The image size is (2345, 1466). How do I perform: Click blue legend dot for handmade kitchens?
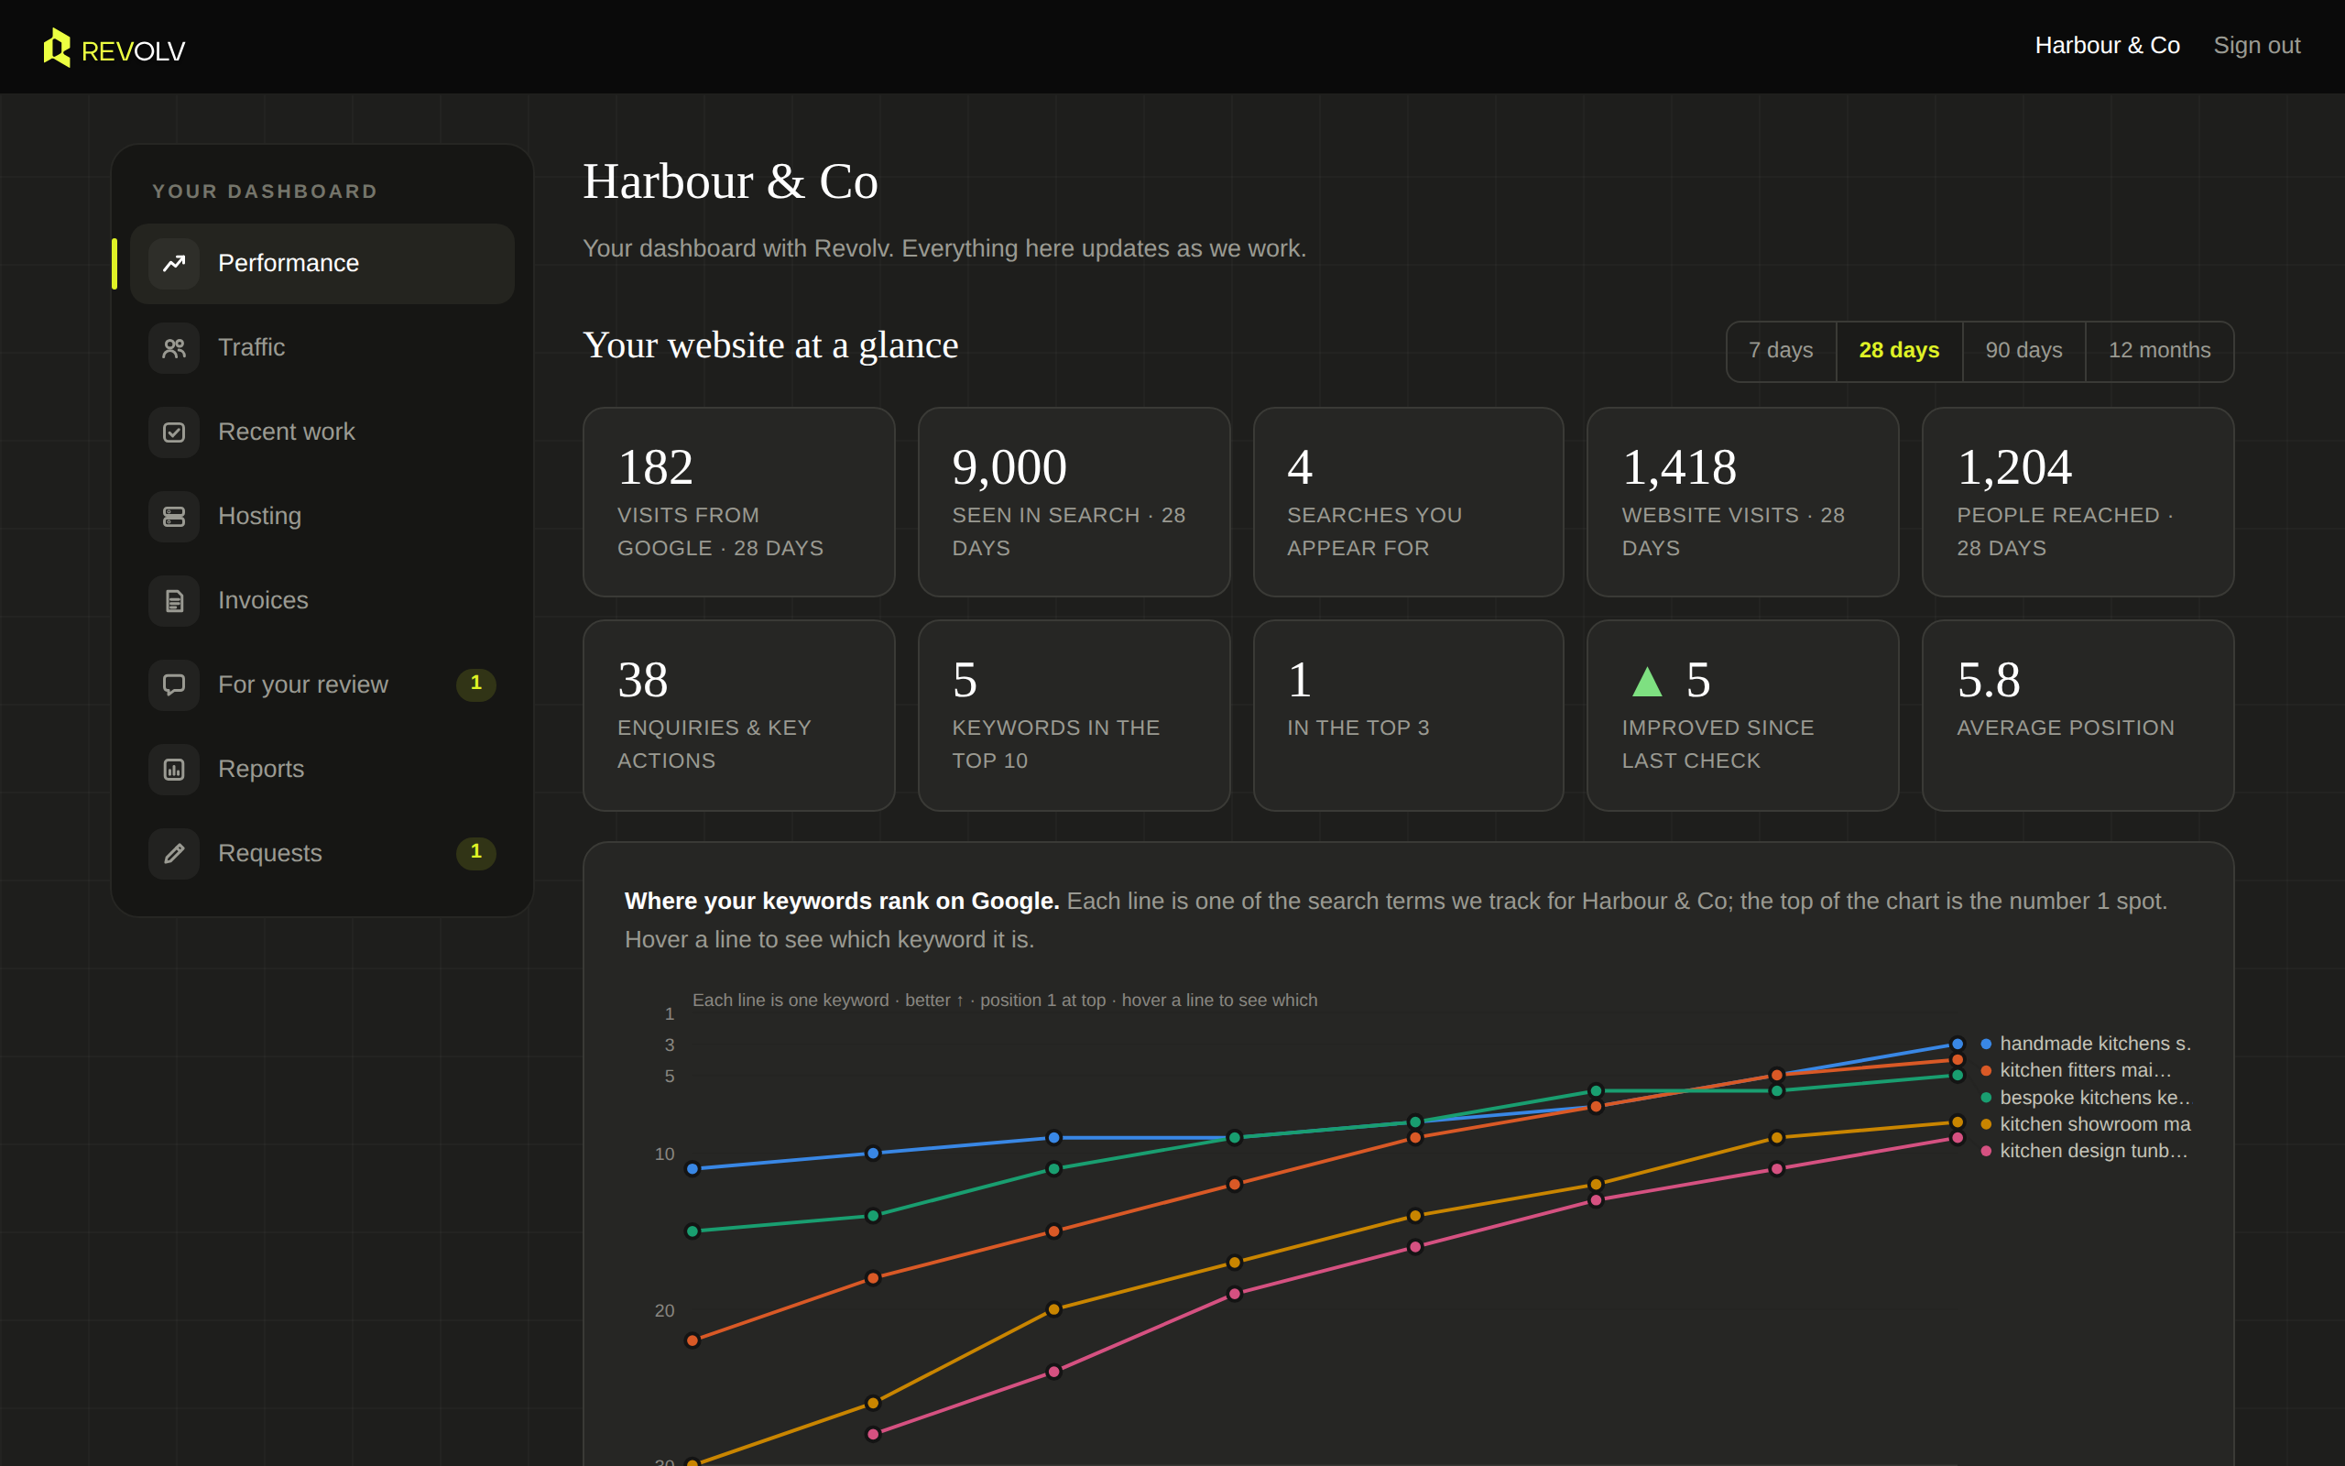point(1986,1045)
